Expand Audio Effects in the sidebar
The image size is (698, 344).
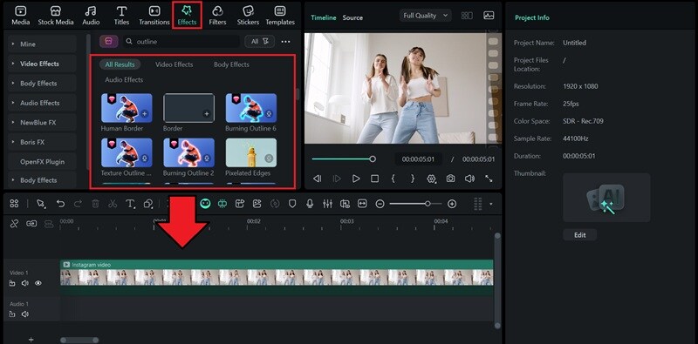[x=42, y=103]
